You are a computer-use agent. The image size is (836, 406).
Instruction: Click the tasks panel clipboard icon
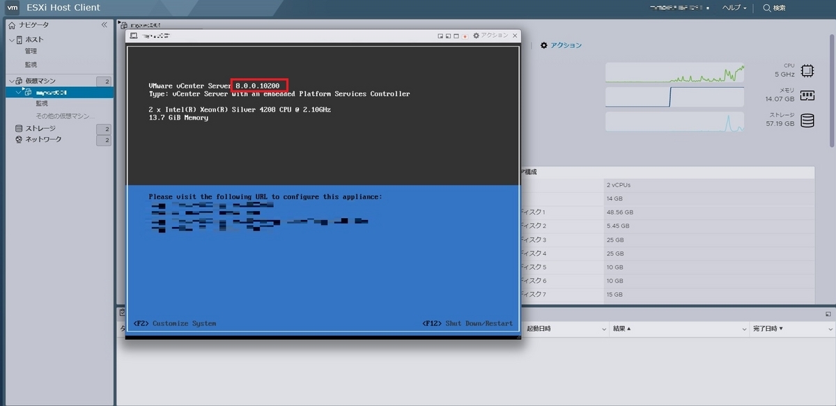(123, 313)
